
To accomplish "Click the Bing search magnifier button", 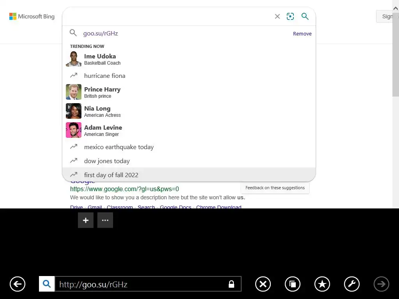I will 305,16.
